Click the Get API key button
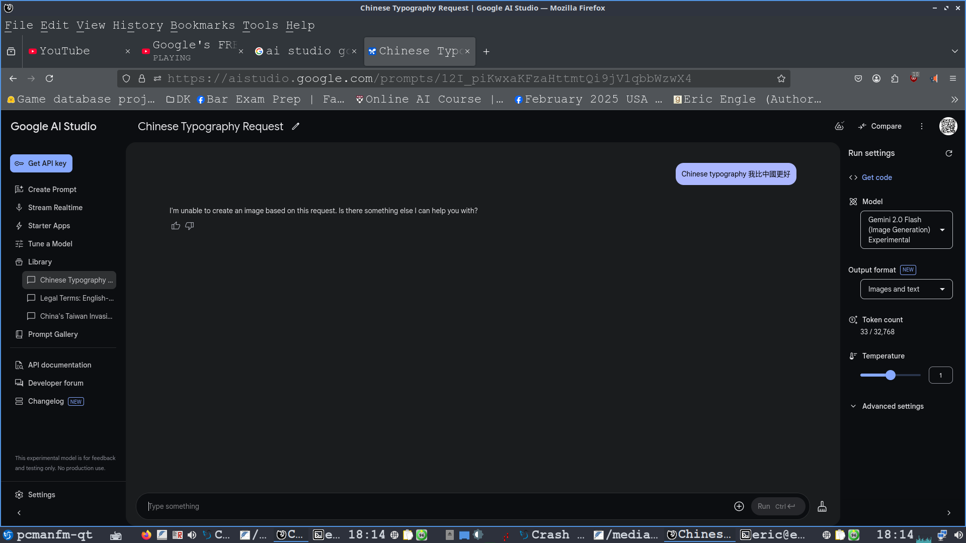The width and height of the screenshot is (966, 543). pyautogui.click(x=41, y=163)
